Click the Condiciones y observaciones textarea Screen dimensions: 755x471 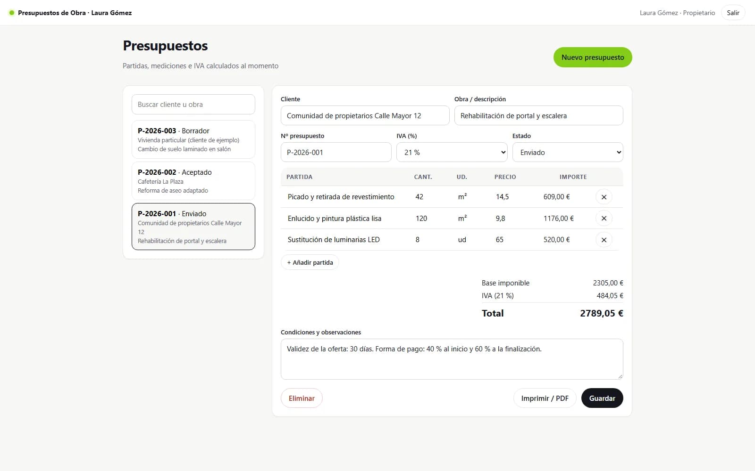tap(452, 359)
